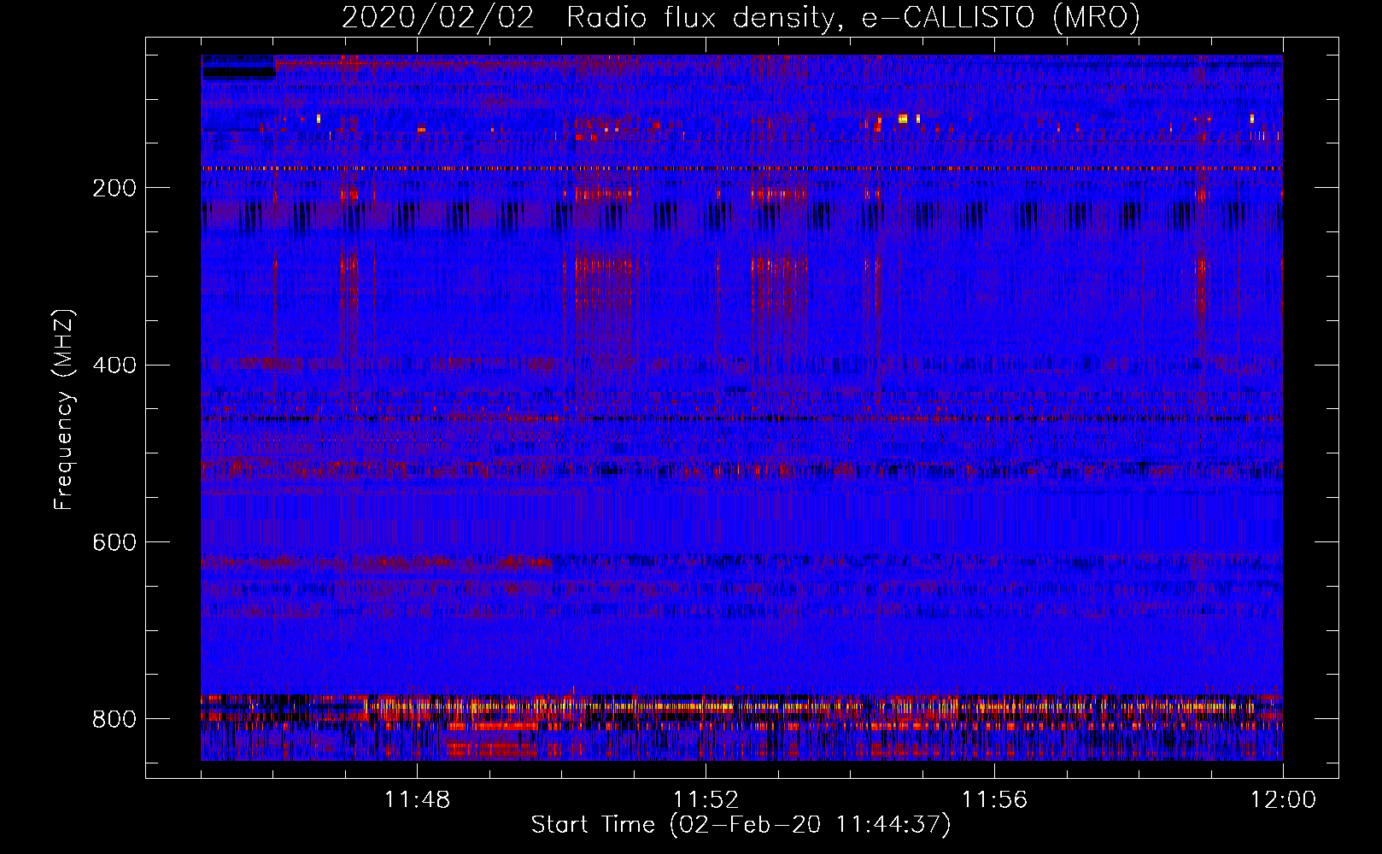Click the "Start Time (02-Feb-20 11:44:37)" axis label

[741, 825]
